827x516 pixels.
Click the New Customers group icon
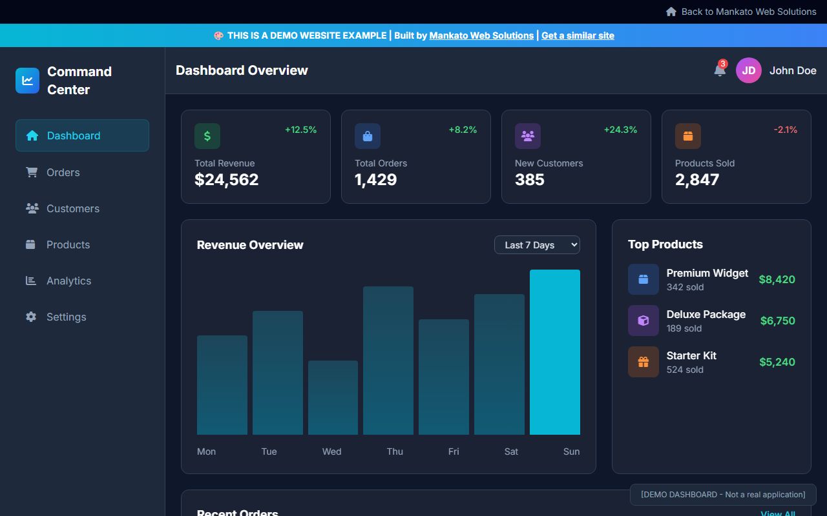coord(528,135)
